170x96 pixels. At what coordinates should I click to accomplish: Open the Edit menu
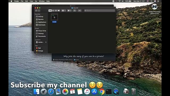27,1
